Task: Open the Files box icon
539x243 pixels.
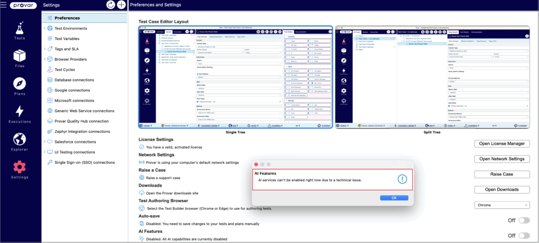Action: [x=19, y=56]
